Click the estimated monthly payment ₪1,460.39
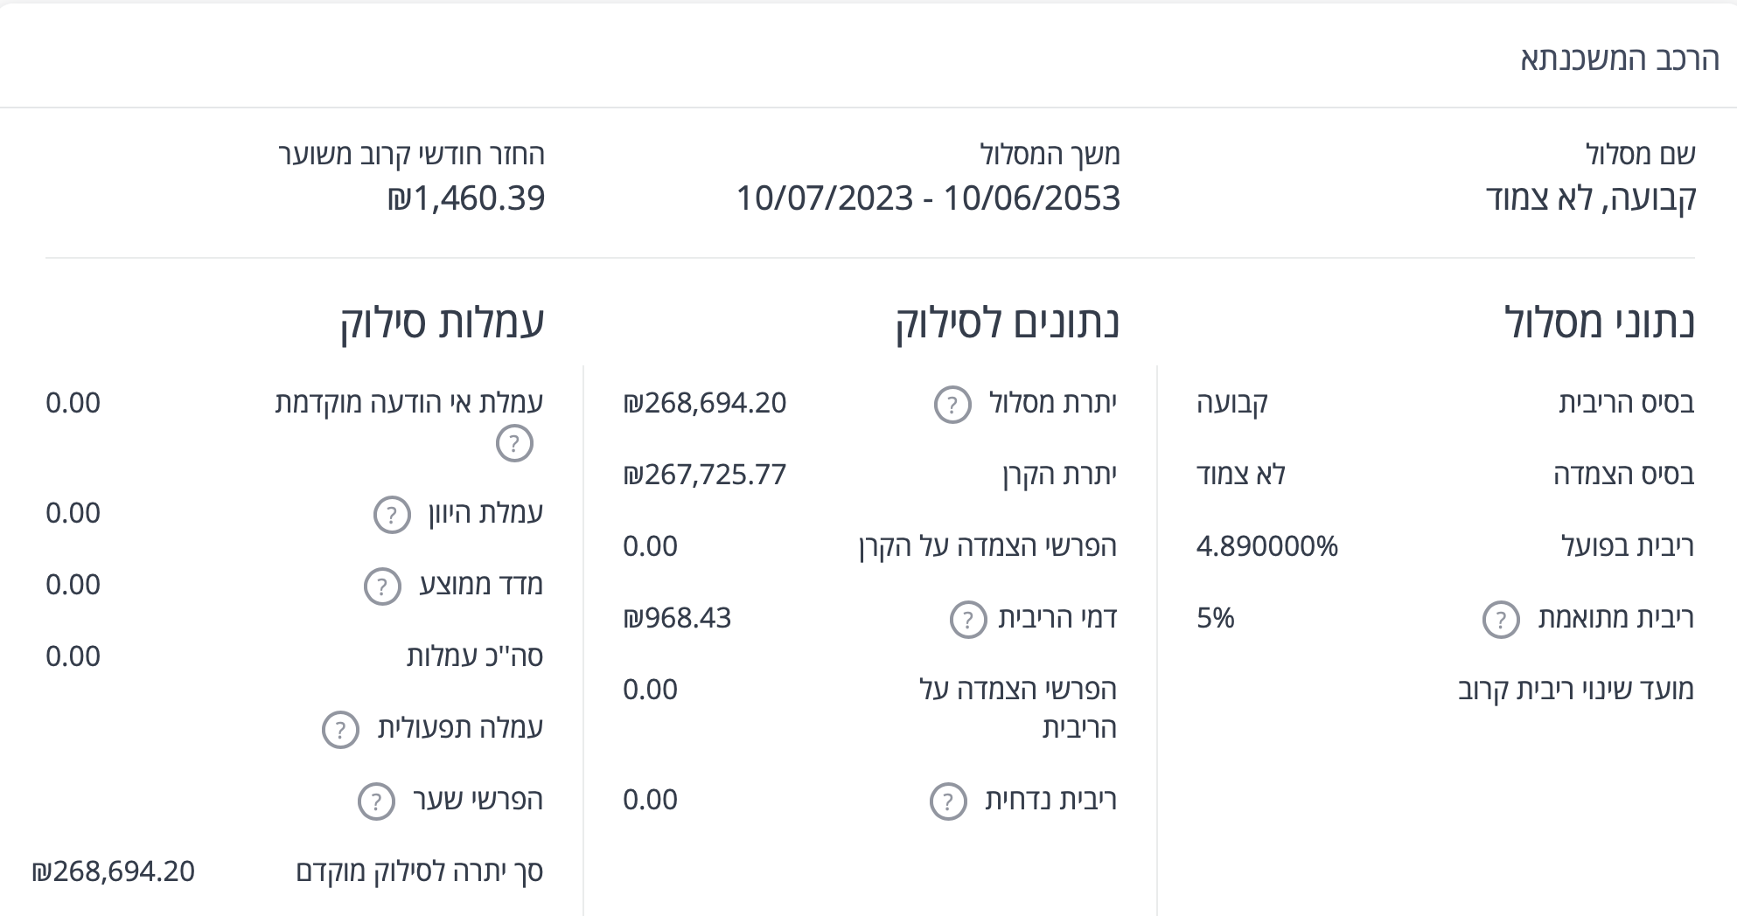The width and height of the screenshot is (1737, 916). (466, 198)
